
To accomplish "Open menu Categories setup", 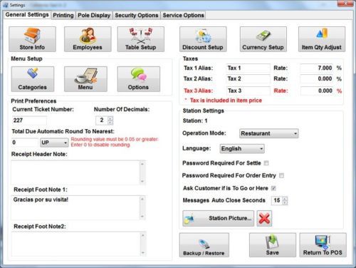I will 33,79.
